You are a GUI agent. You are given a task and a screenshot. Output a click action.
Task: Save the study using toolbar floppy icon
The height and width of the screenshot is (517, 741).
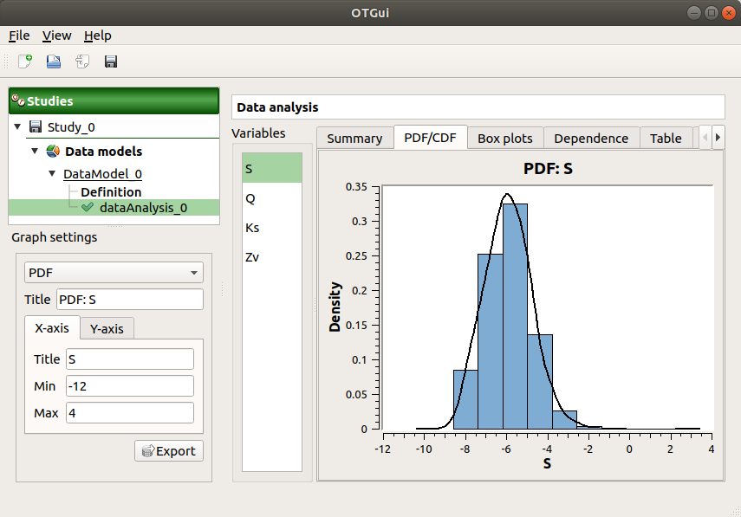[x=112, y=61]
